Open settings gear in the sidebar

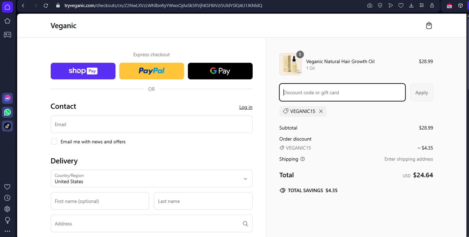7,209
